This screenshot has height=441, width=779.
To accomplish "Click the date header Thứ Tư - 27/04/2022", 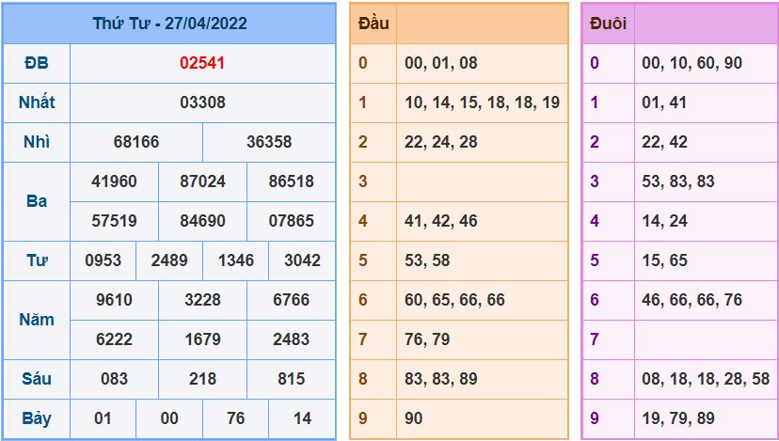I will coord(169,24).
